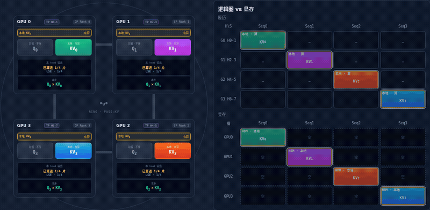Viewport: 430px width, 210px height.
Task: Click the 本地 KV₂ status bar
Action: [154, 137]
